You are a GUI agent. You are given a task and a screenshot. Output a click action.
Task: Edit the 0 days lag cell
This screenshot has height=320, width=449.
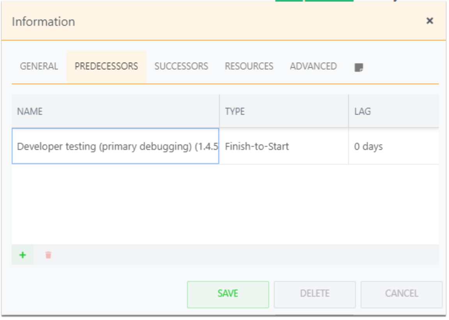tap(394, 146)
